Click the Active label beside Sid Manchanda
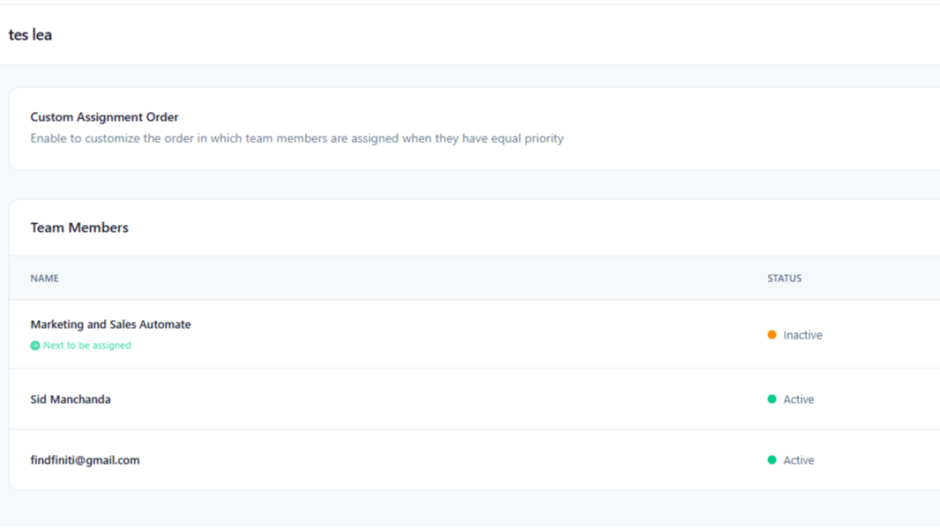 [x=799, y=399]
